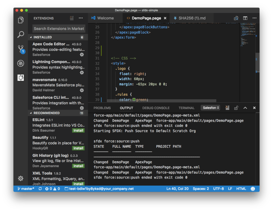Open the PROBLEMS panel tab

click(102, 108)
